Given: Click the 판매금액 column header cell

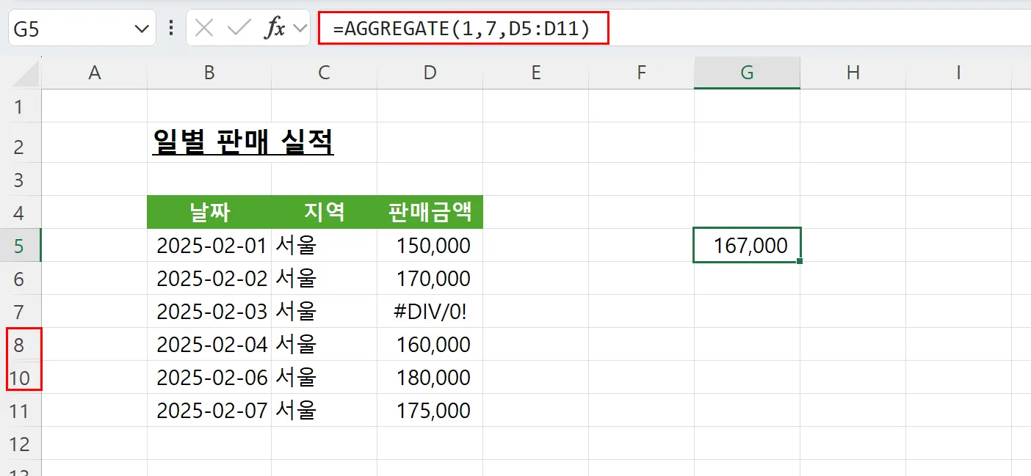Looking at the screenshot, I should 430,212.
